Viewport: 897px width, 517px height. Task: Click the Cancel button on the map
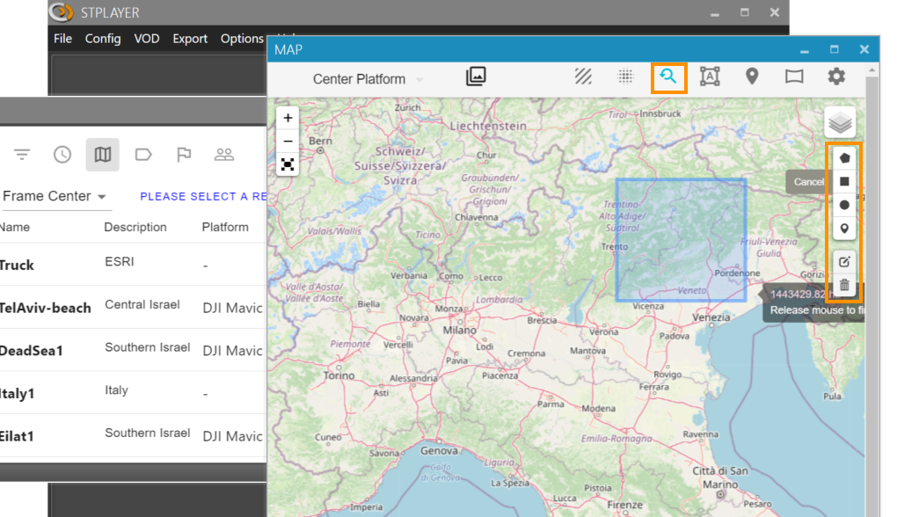click(x=807, y=181)
